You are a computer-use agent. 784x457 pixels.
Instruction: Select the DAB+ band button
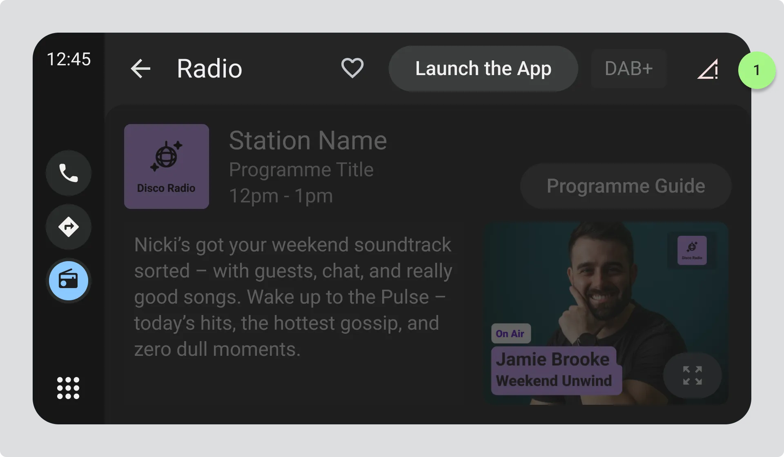pyautogui.click(x=628, y=69)
